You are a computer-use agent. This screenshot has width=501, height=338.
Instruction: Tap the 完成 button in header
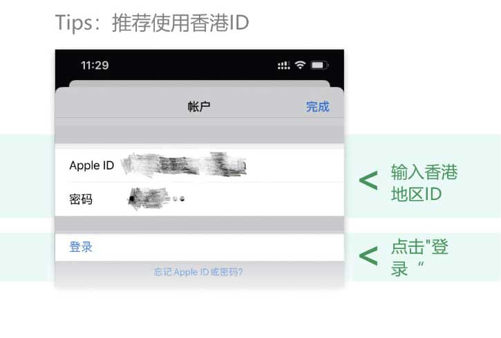click(317, 107)
